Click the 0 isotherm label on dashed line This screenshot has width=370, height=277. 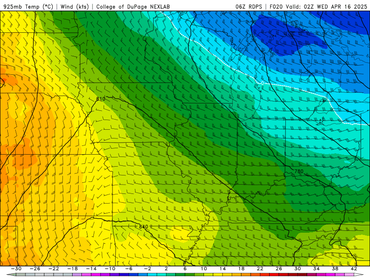pos(262,83)
